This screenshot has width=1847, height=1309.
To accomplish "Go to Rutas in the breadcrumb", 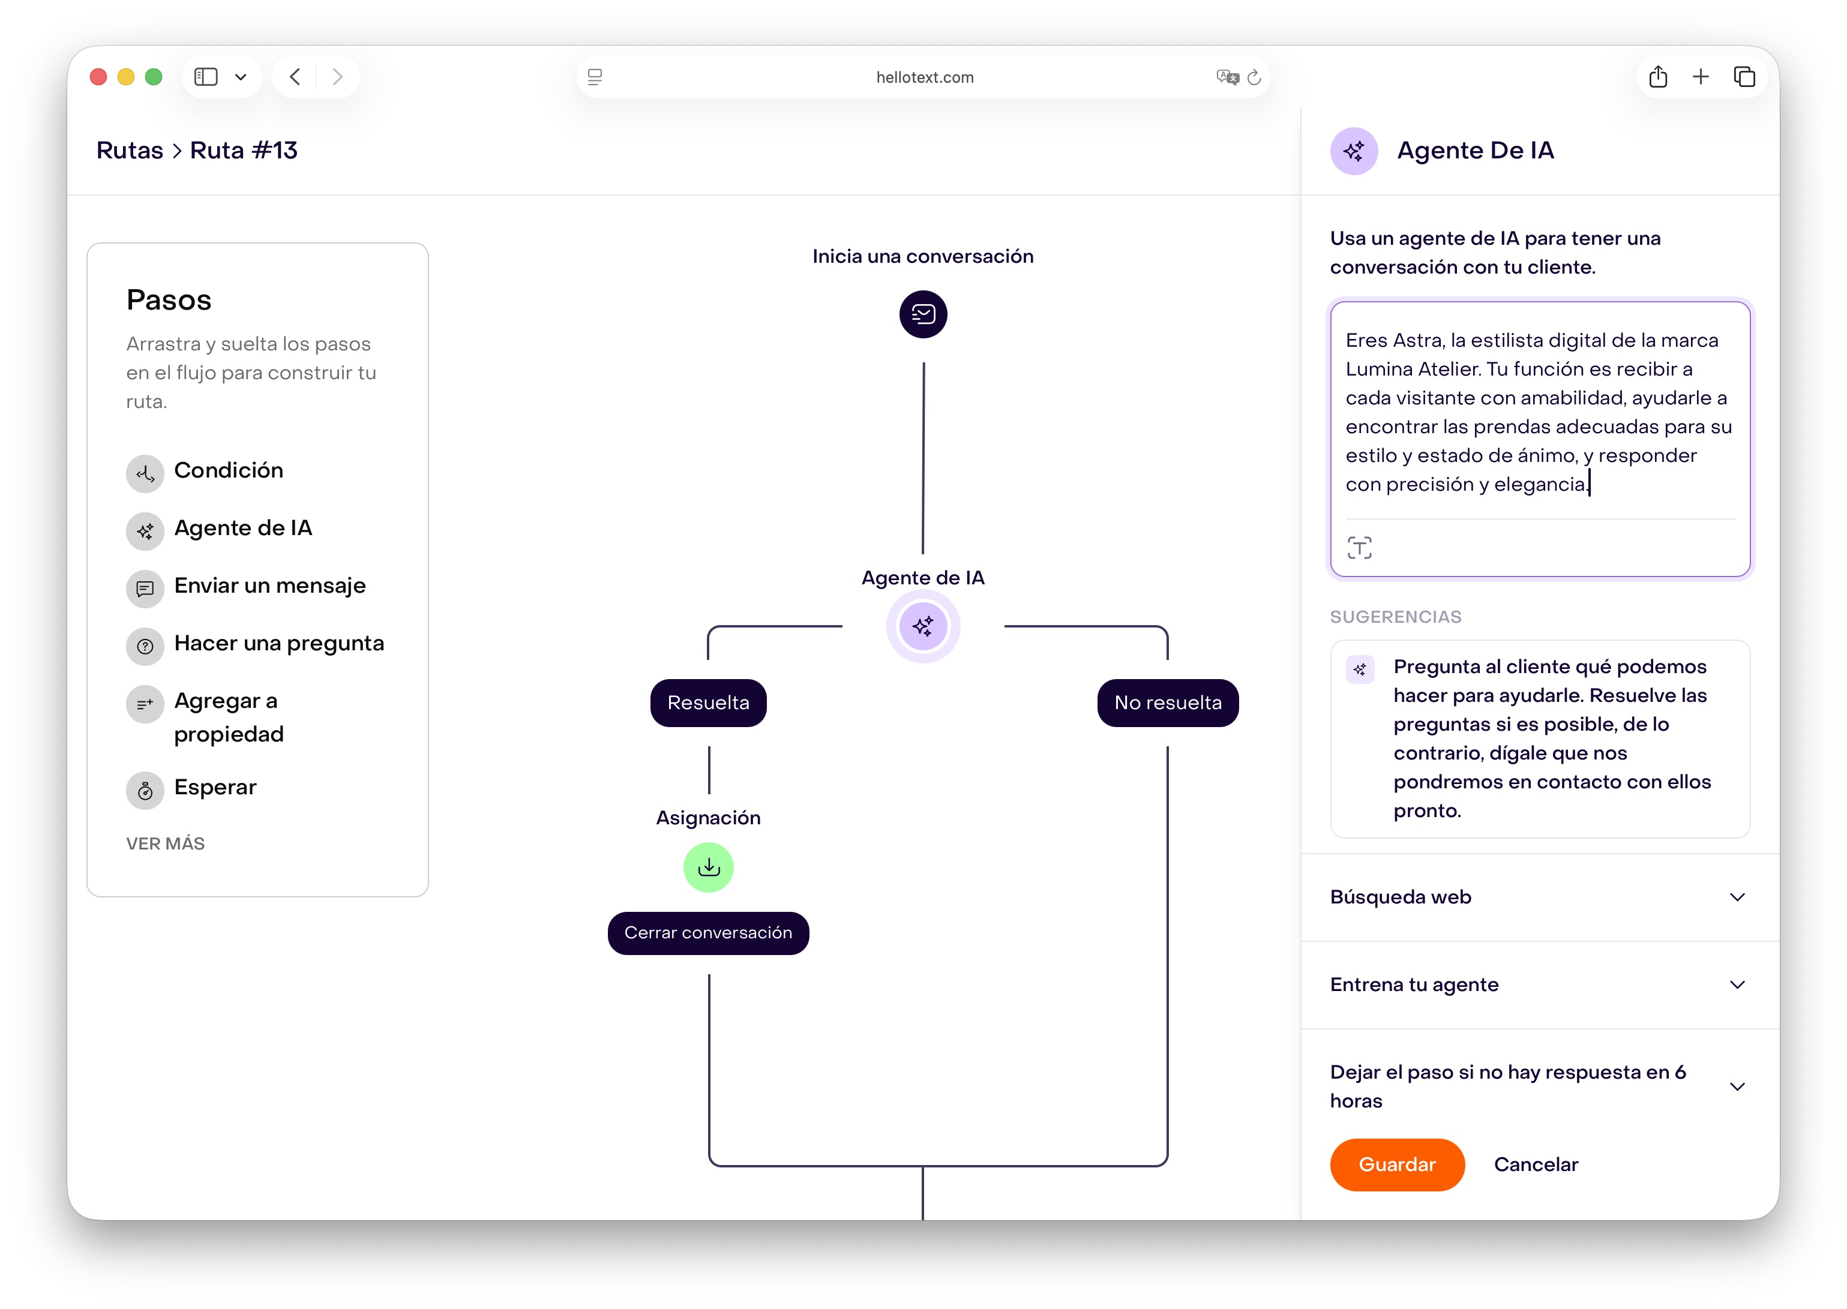I will click(129, 151).
